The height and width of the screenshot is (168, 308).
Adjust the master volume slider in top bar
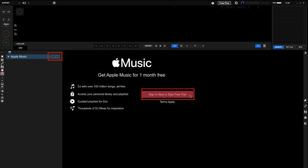253,3
